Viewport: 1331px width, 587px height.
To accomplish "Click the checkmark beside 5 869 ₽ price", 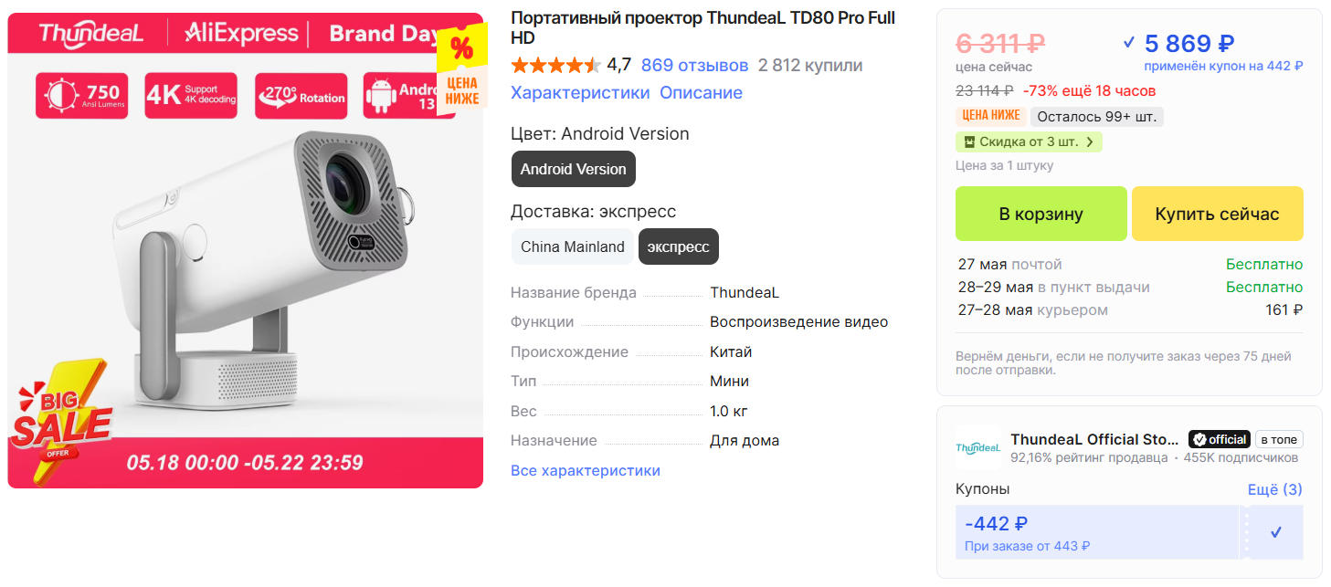I will click(x=1129, y=42).
